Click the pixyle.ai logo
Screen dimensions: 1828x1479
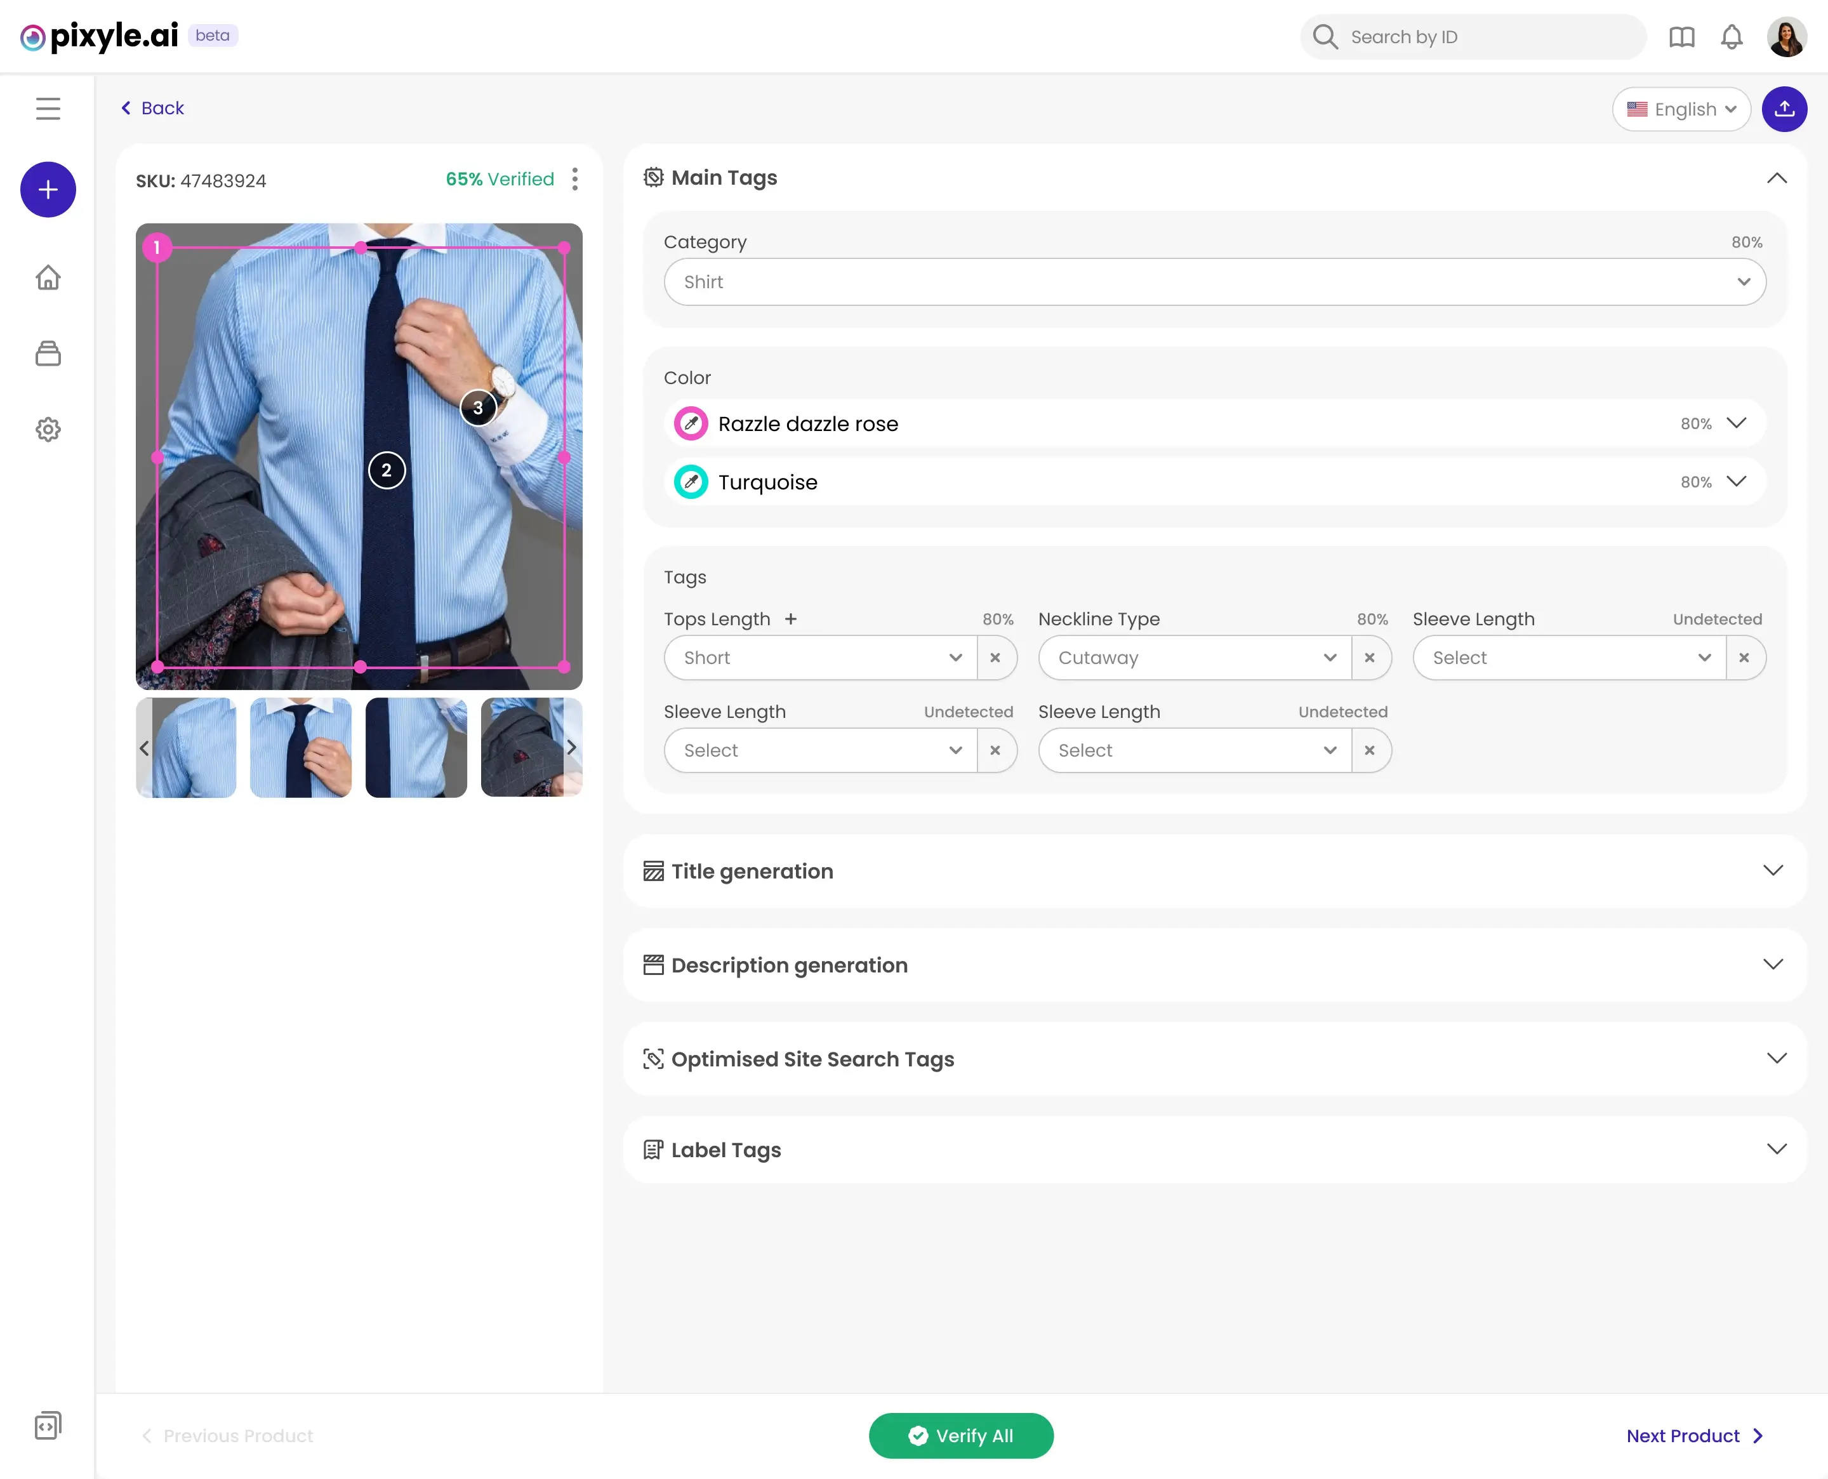(99, 36)
